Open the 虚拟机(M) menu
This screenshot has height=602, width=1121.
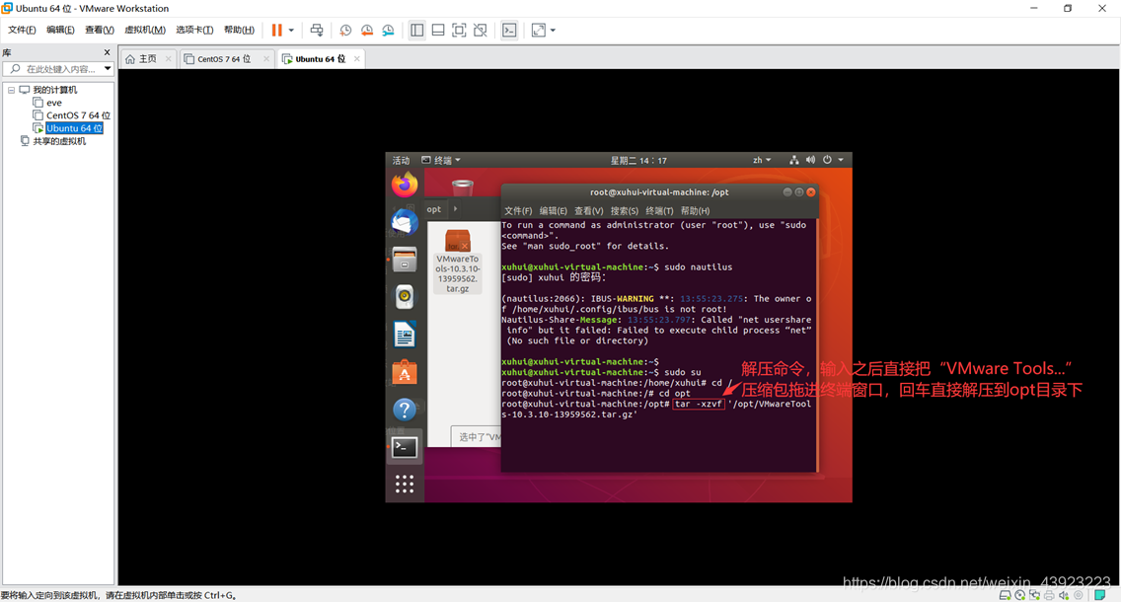click(x=144, y=30)
